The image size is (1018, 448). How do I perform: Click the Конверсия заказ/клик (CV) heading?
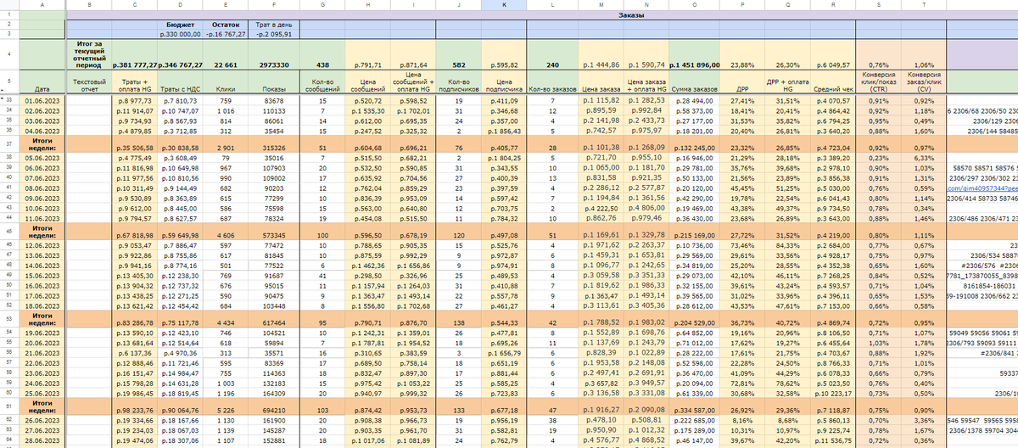click(x=923, y=81)
